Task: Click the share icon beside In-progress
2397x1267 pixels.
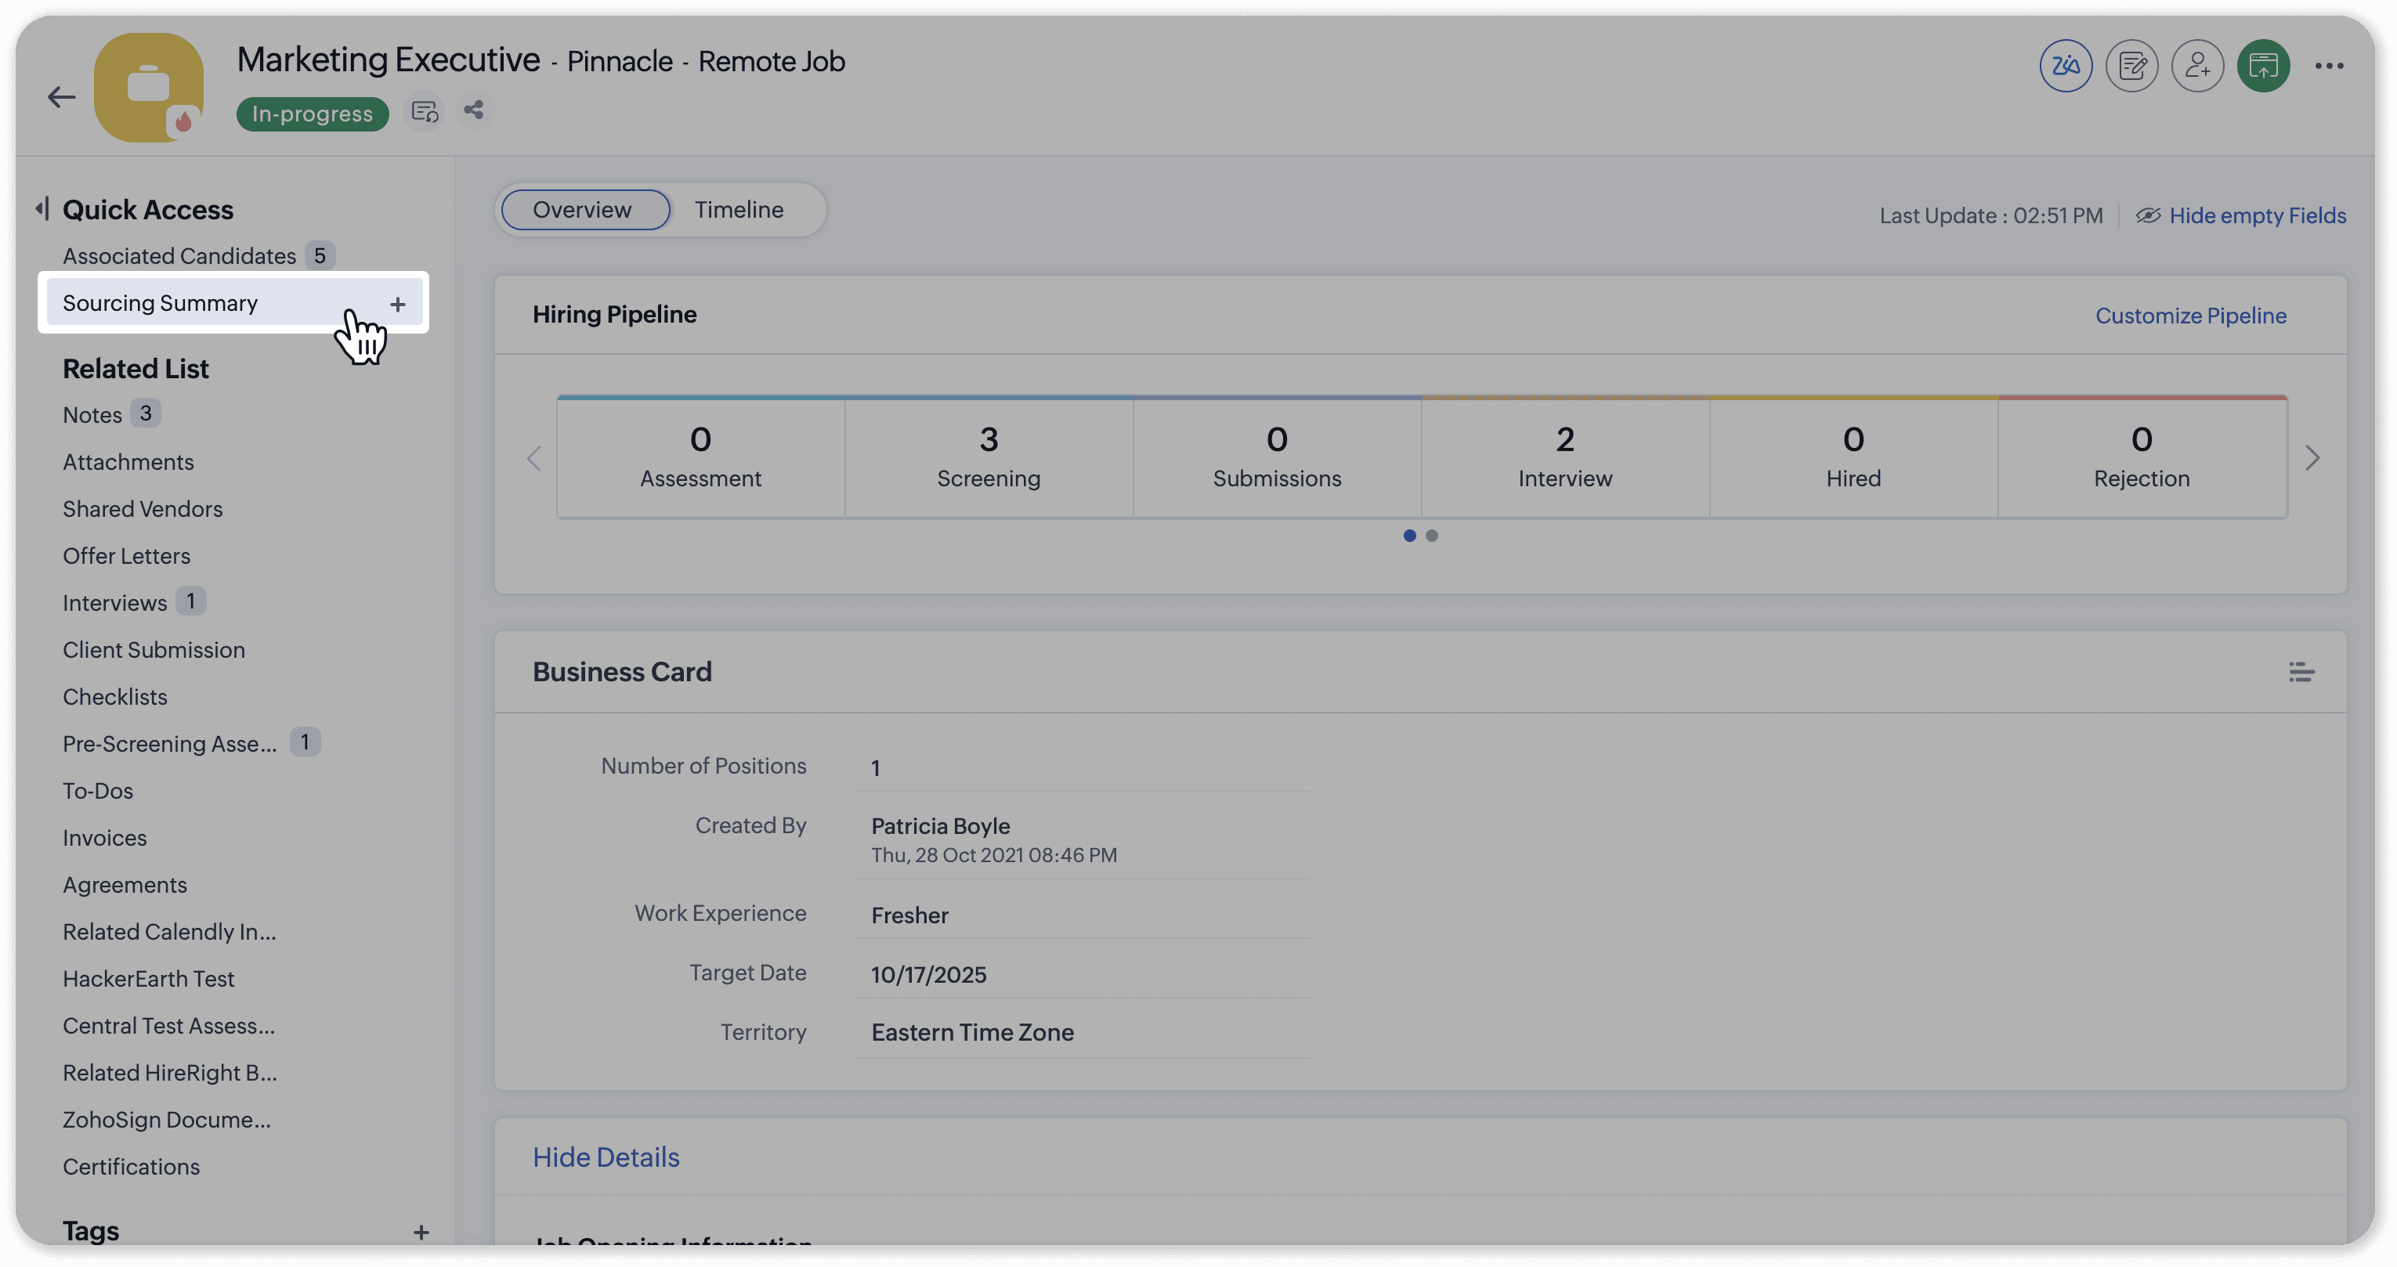Action: coord(474,110)
